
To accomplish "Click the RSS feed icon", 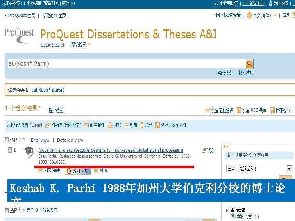I will coord(239,110).
